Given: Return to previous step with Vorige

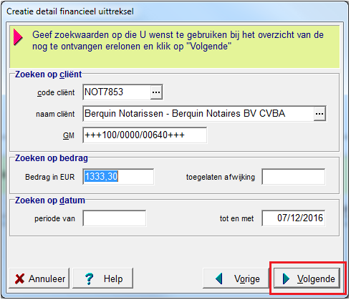Looking at the screenshot, I should (236, 279).
